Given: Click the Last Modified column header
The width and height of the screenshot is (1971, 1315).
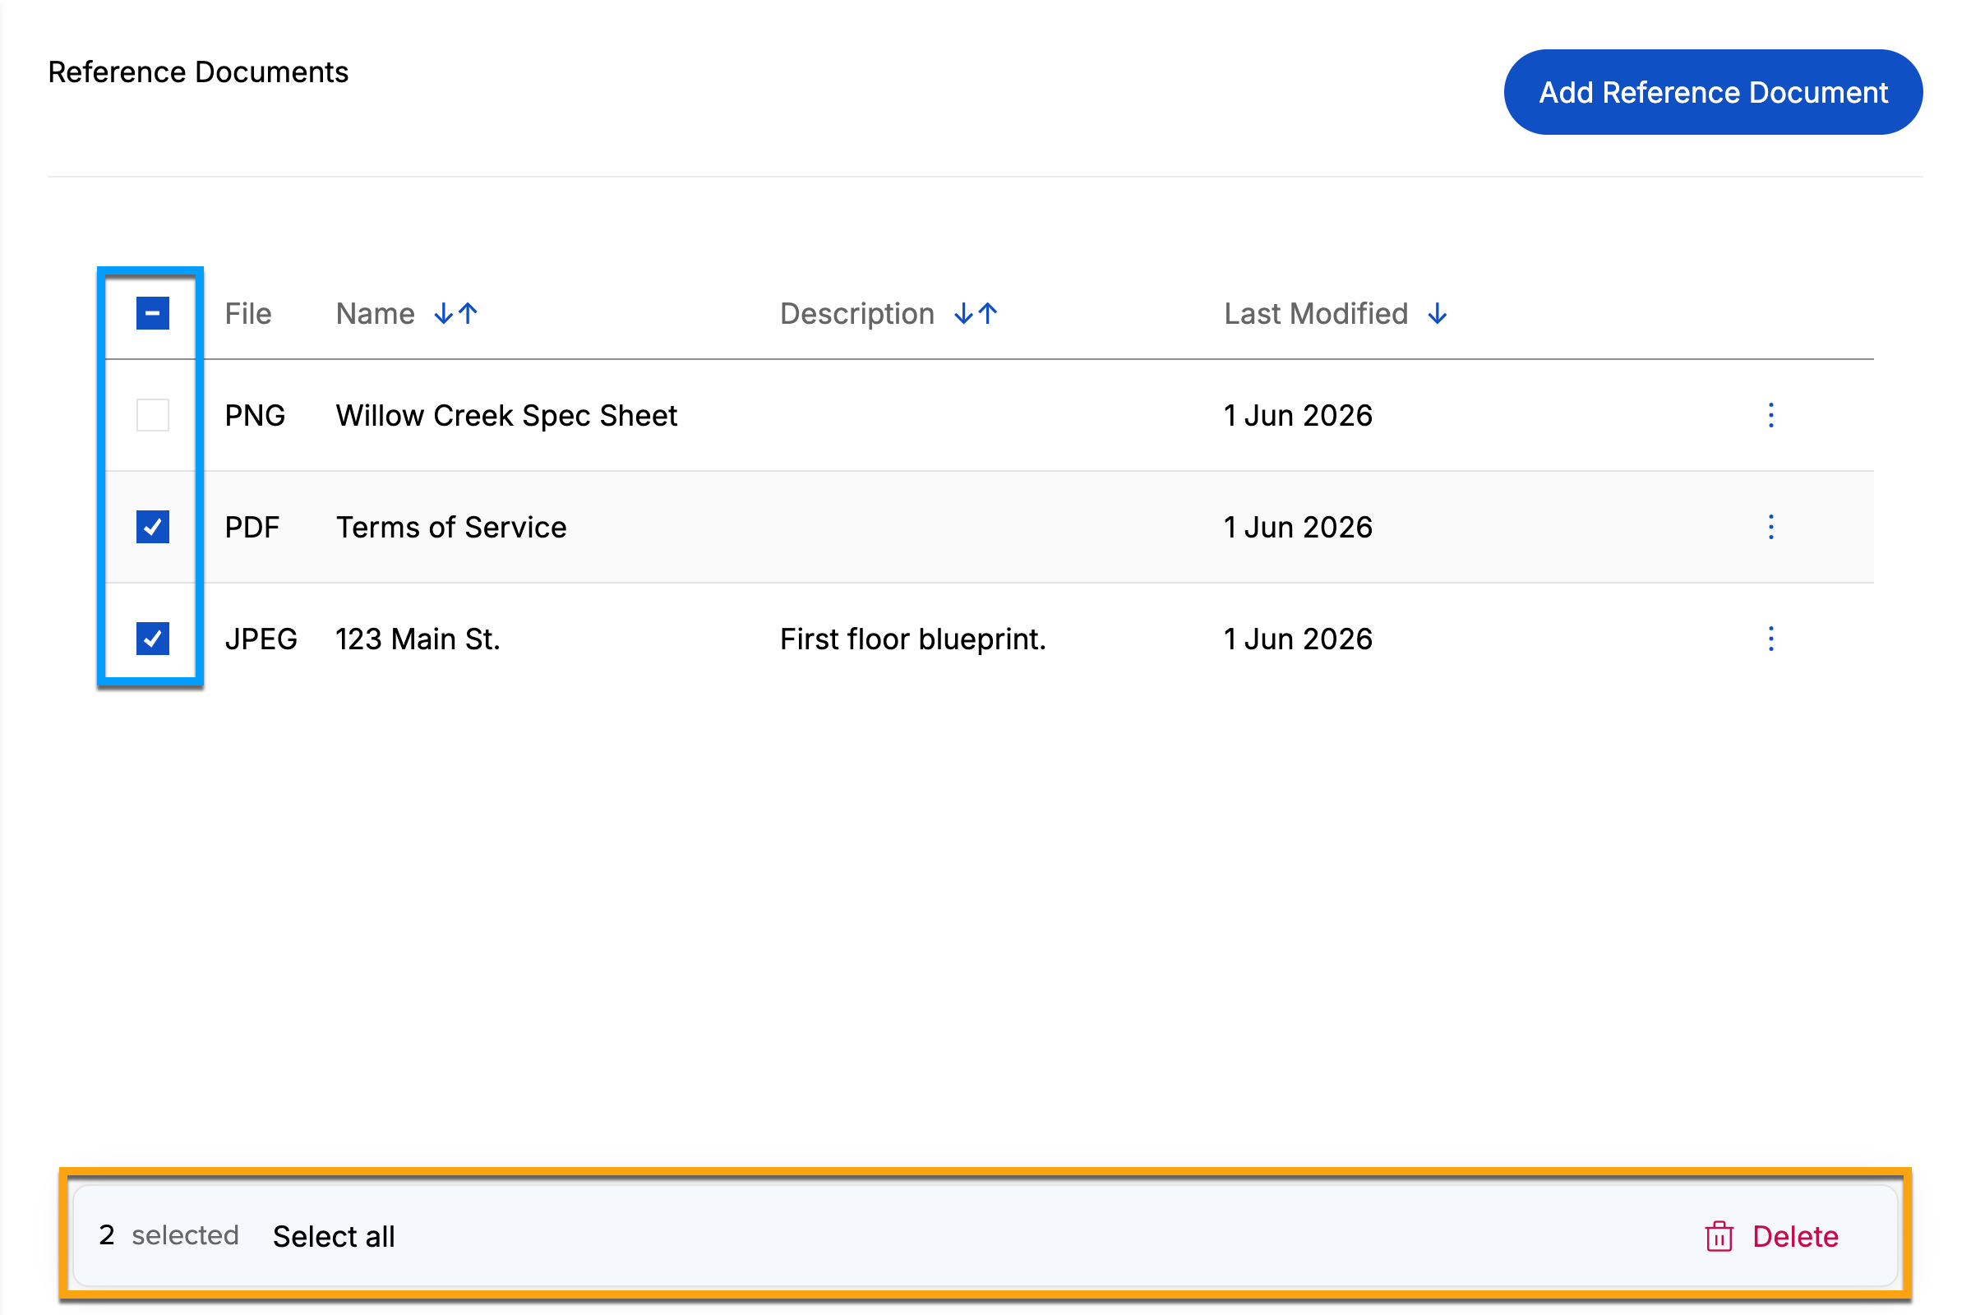Looking at the screenshot, I should coord(1315,314).
